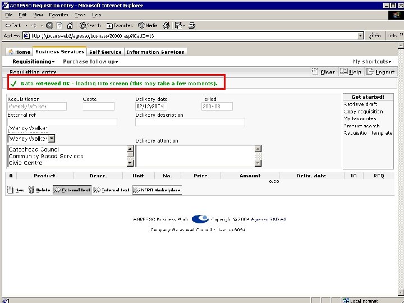Open the Favorites menu

[x=58, y=15]
